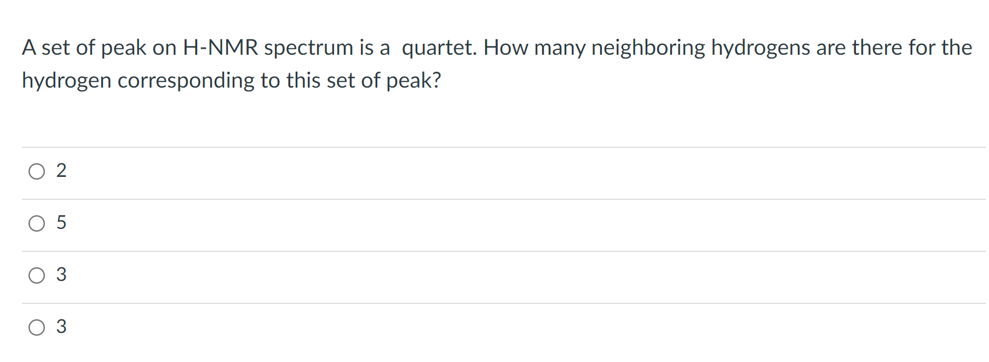The image size is (989, 362).
Task: Choose the first answer option labeled 3
Action: pyautogui.click(x=37, y=275)
